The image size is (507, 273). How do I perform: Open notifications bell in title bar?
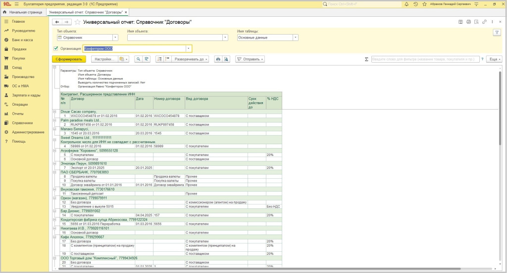pos(406,4)
